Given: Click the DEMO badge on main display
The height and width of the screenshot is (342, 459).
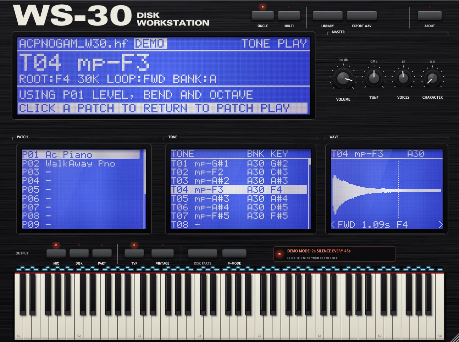Looking at the screenshot, I should point(150,44).
